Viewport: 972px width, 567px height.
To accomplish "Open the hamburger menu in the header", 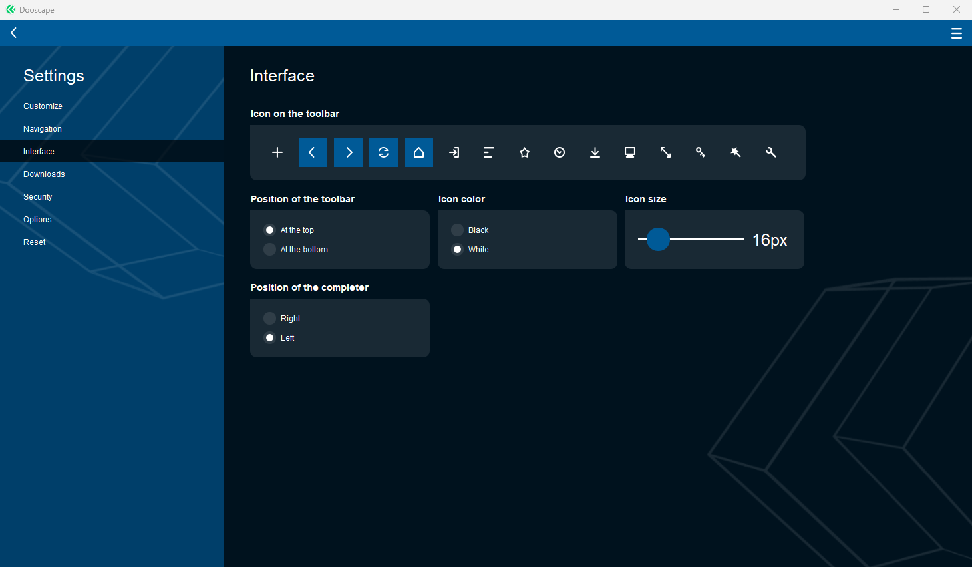I will [x=956, y=33].
